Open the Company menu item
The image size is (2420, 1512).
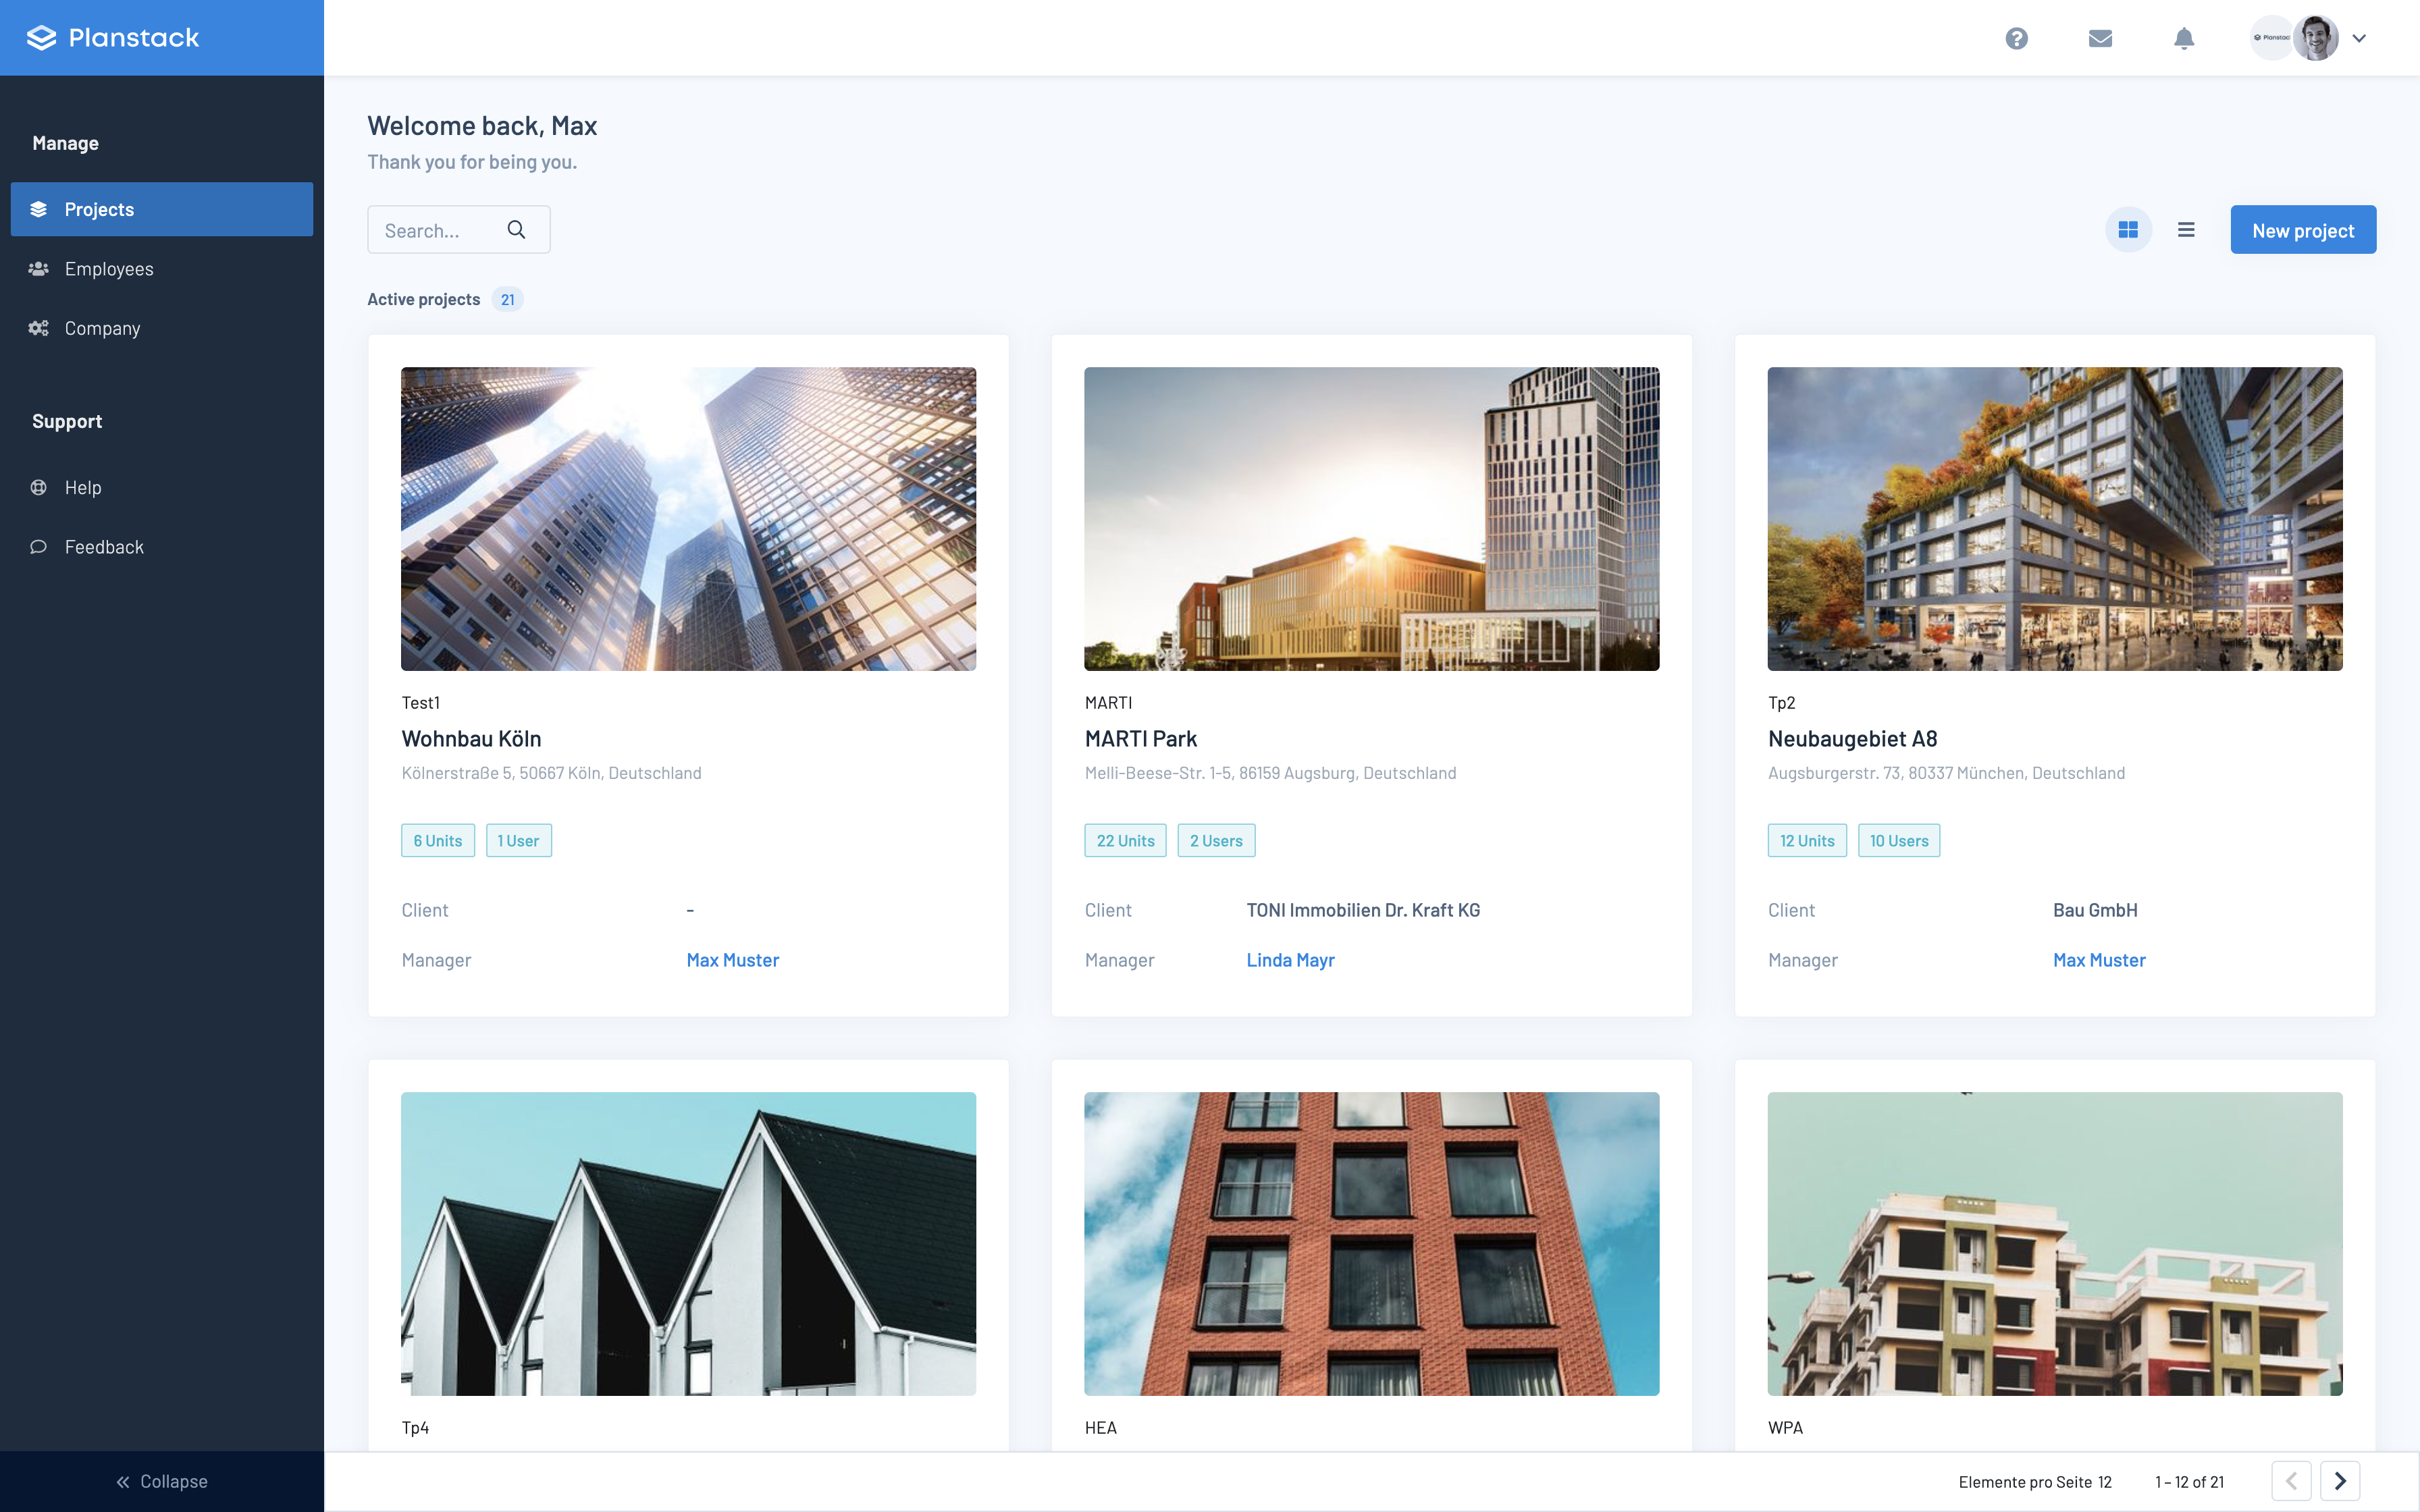(x=102, y=328)
